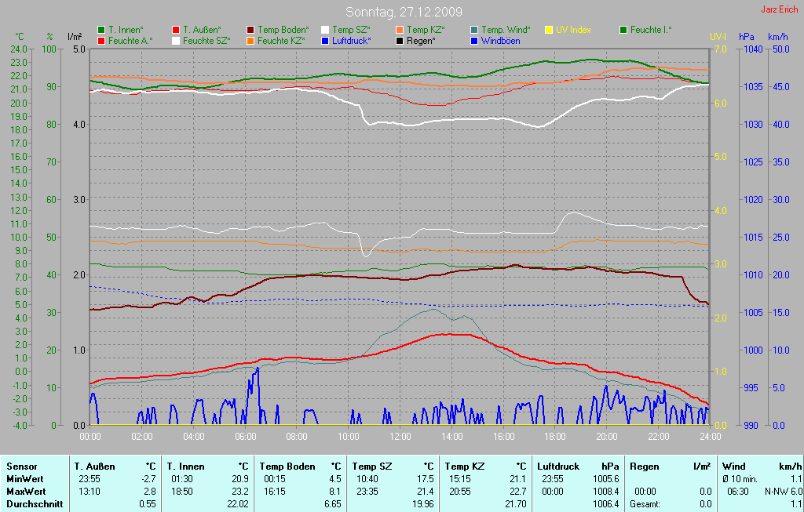
Task: Click the red T. Außen legend swatch
Action: 176,30
